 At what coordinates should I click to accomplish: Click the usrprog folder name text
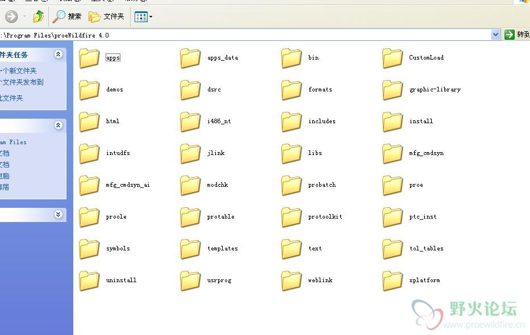coord(219,280)
